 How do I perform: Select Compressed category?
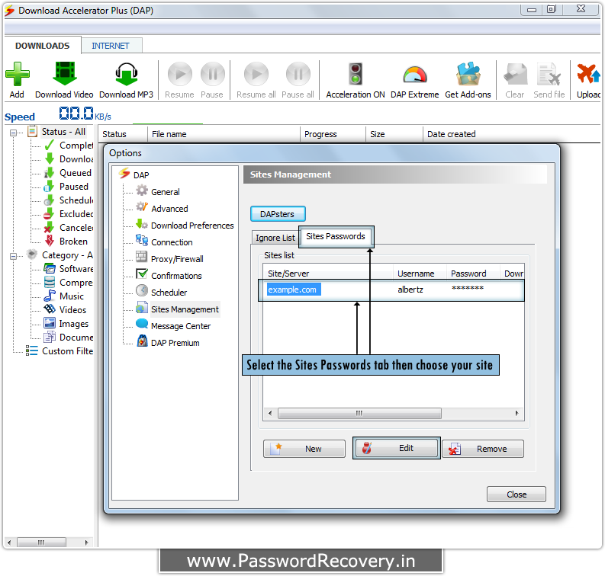coord(69,283)
